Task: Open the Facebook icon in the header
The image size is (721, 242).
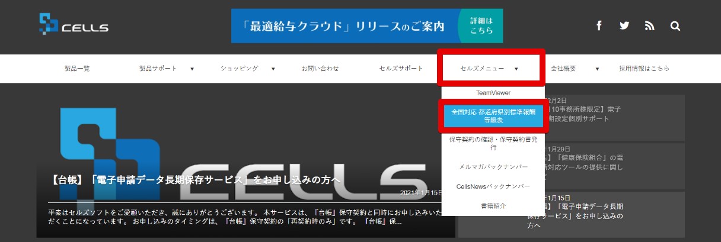Action: tap(599, 26)
